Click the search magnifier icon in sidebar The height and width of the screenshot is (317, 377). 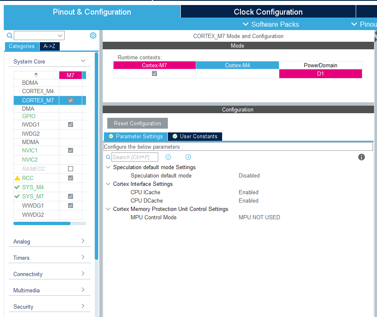[10, 36]
